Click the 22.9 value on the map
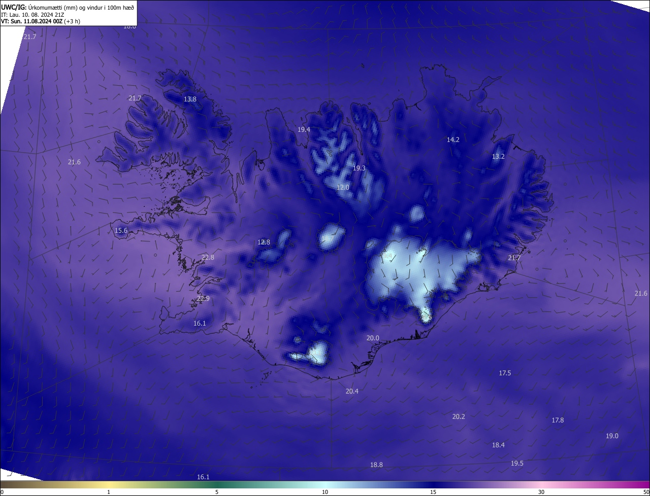 203,298
